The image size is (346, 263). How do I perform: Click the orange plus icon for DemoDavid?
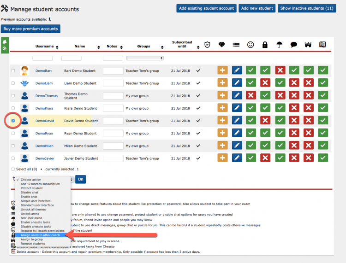coord(222,121)
